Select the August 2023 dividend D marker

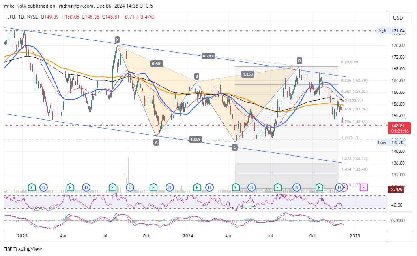click(x=130, y=188)
